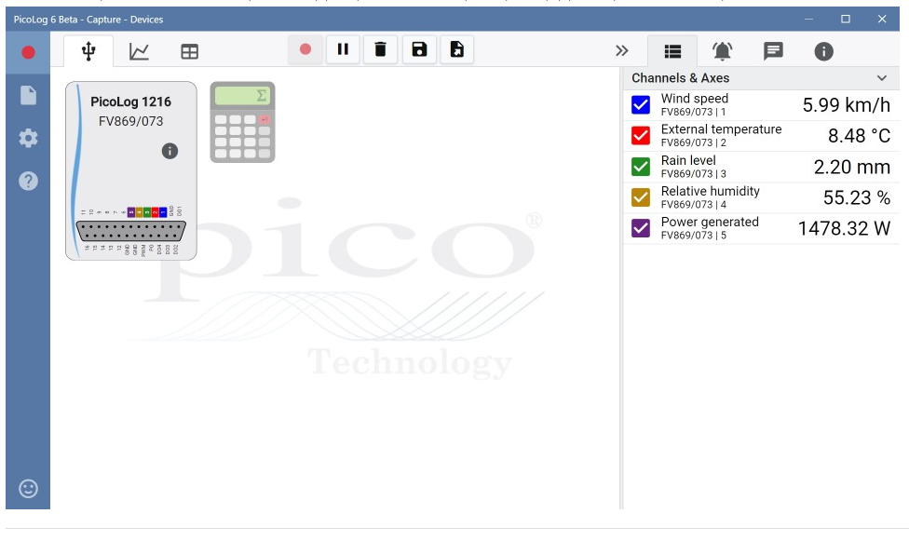The image size is (909, 541).
Task: Switch to the Graph view tab
Action: click(x=139, y=51)
